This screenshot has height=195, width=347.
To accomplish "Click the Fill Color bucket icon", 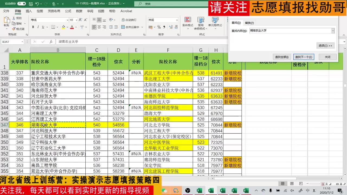I will (x=63, y=27).
